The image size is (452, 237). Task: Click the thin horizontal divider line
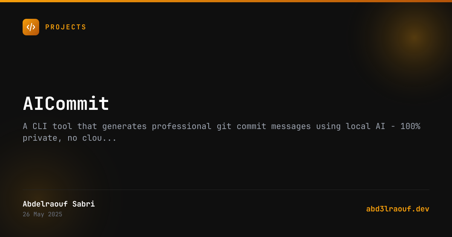226,190
